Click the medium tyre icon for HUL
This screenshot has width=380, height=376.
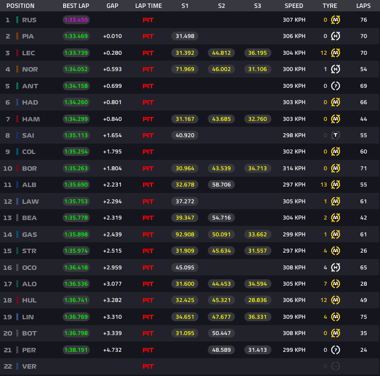click(336, 301)
